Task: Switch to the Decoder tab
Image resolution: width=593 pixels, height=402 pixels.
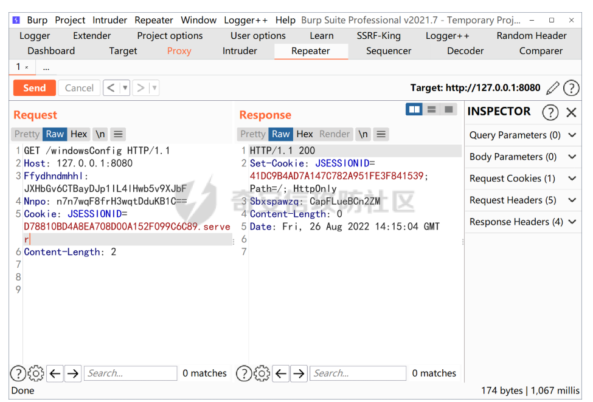Action: coord(465,51)
